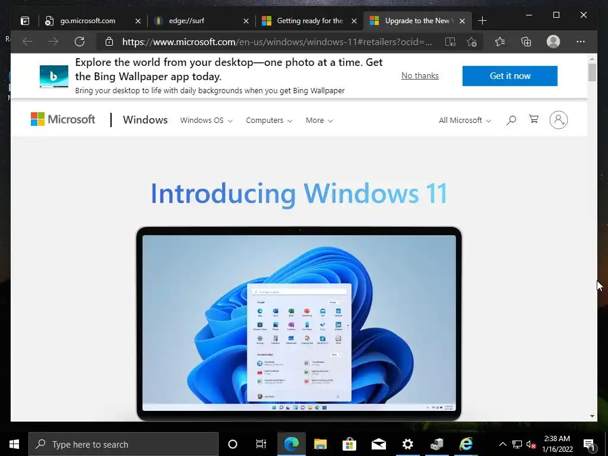The width and height of the screenshot is (608, 456).
Task: Close the go.microsoft.com tab
Action: tap(138, 21)
